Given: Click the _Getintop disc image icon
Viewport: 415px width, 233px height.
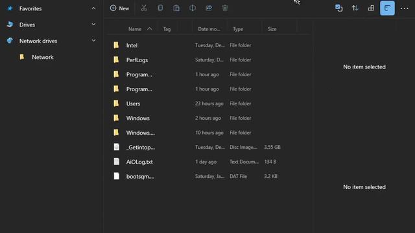Looking at the screenshot, I should (x=116, y=147).
